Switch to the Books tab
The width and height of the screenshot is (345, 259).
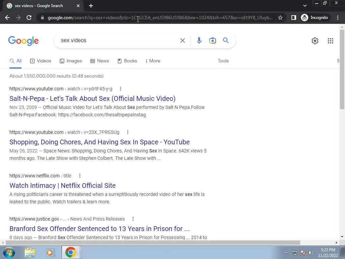click(127, 61)
